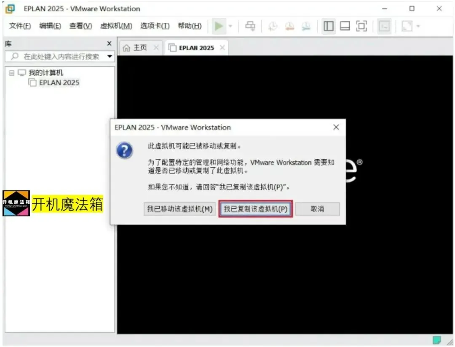Click the stretch guest display icon
The height and width of the screenshot is (347, 455).
pos(407,26)
